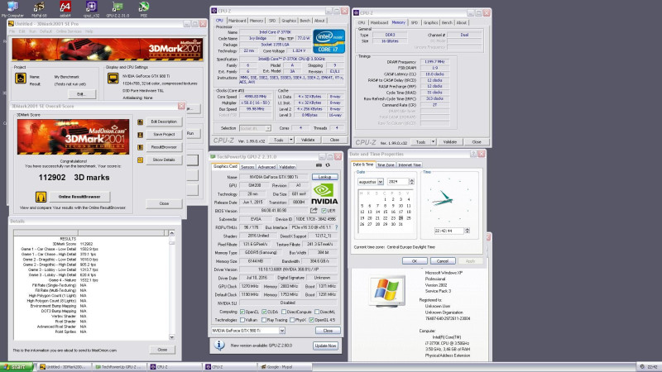Click the Windows XP logo in System Properties
This screenshot has width=662, height=372.
click(x=386, y=291)
